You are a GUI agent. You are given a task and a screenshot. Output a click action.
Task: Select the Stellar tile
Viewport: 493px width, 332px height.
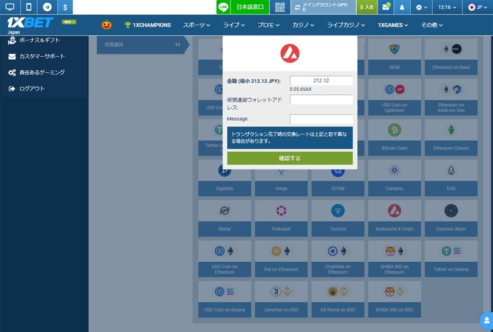click(224, 218)
